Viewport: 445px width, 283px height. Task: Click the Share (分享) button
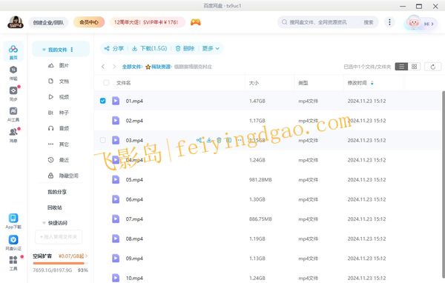(x=113, y=48)
